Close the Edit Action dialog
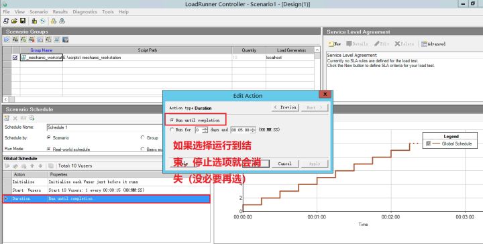Image resolution: width=483 pixels, height=244 pixels. 325,94
